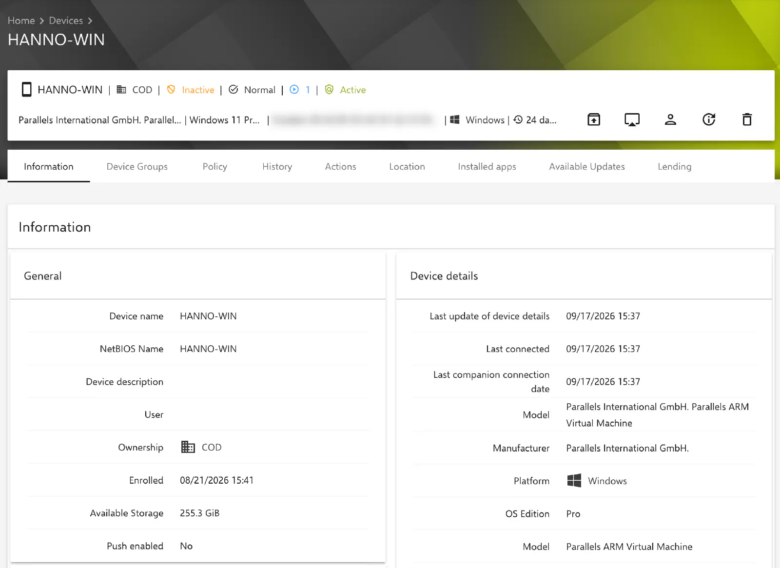Click Last connected value 09/17/2026 15:37
The height and width of the screenshot is (568, 780).
[x=603, y=349]
